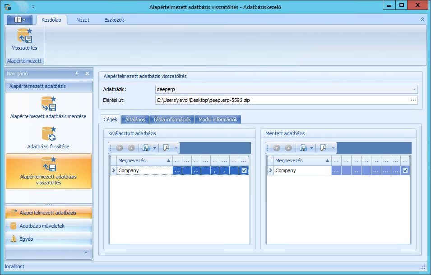
Task: Switch to the Nézet ribbon tab
Action: point(83,20)
